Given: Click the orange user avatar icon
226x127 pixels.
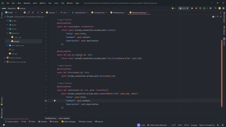Looking at the screenshot, I should [220, 8].
